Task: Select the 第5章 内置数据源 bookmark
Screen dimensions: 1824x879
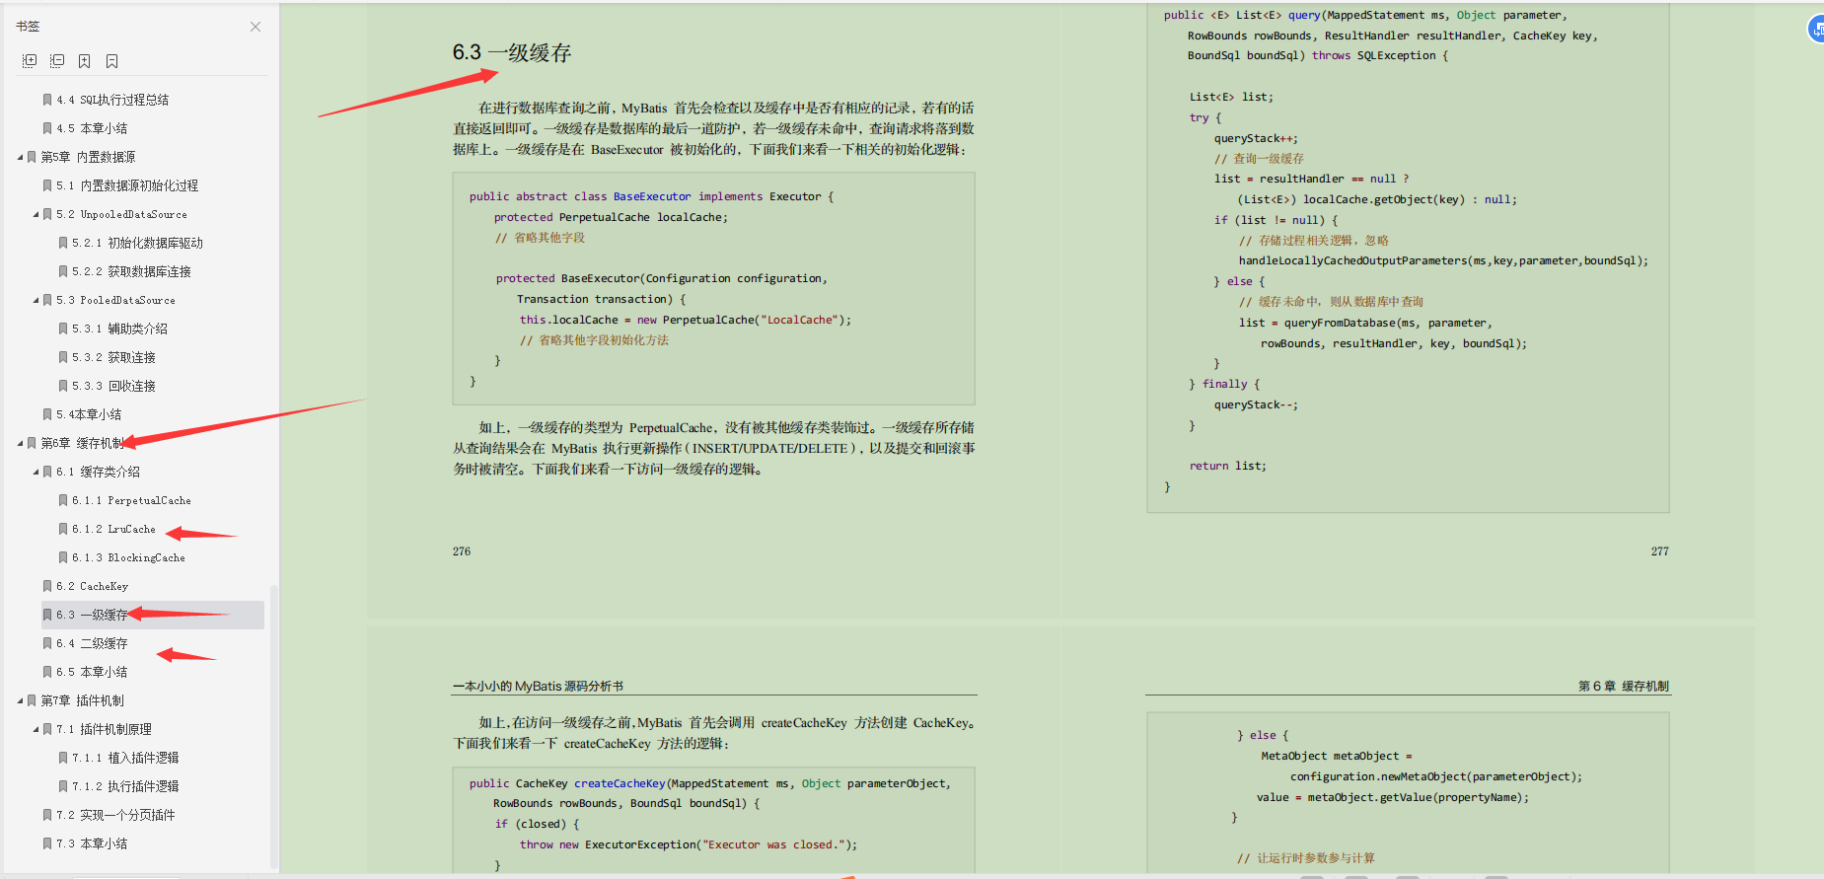Action: click(88, 157)
